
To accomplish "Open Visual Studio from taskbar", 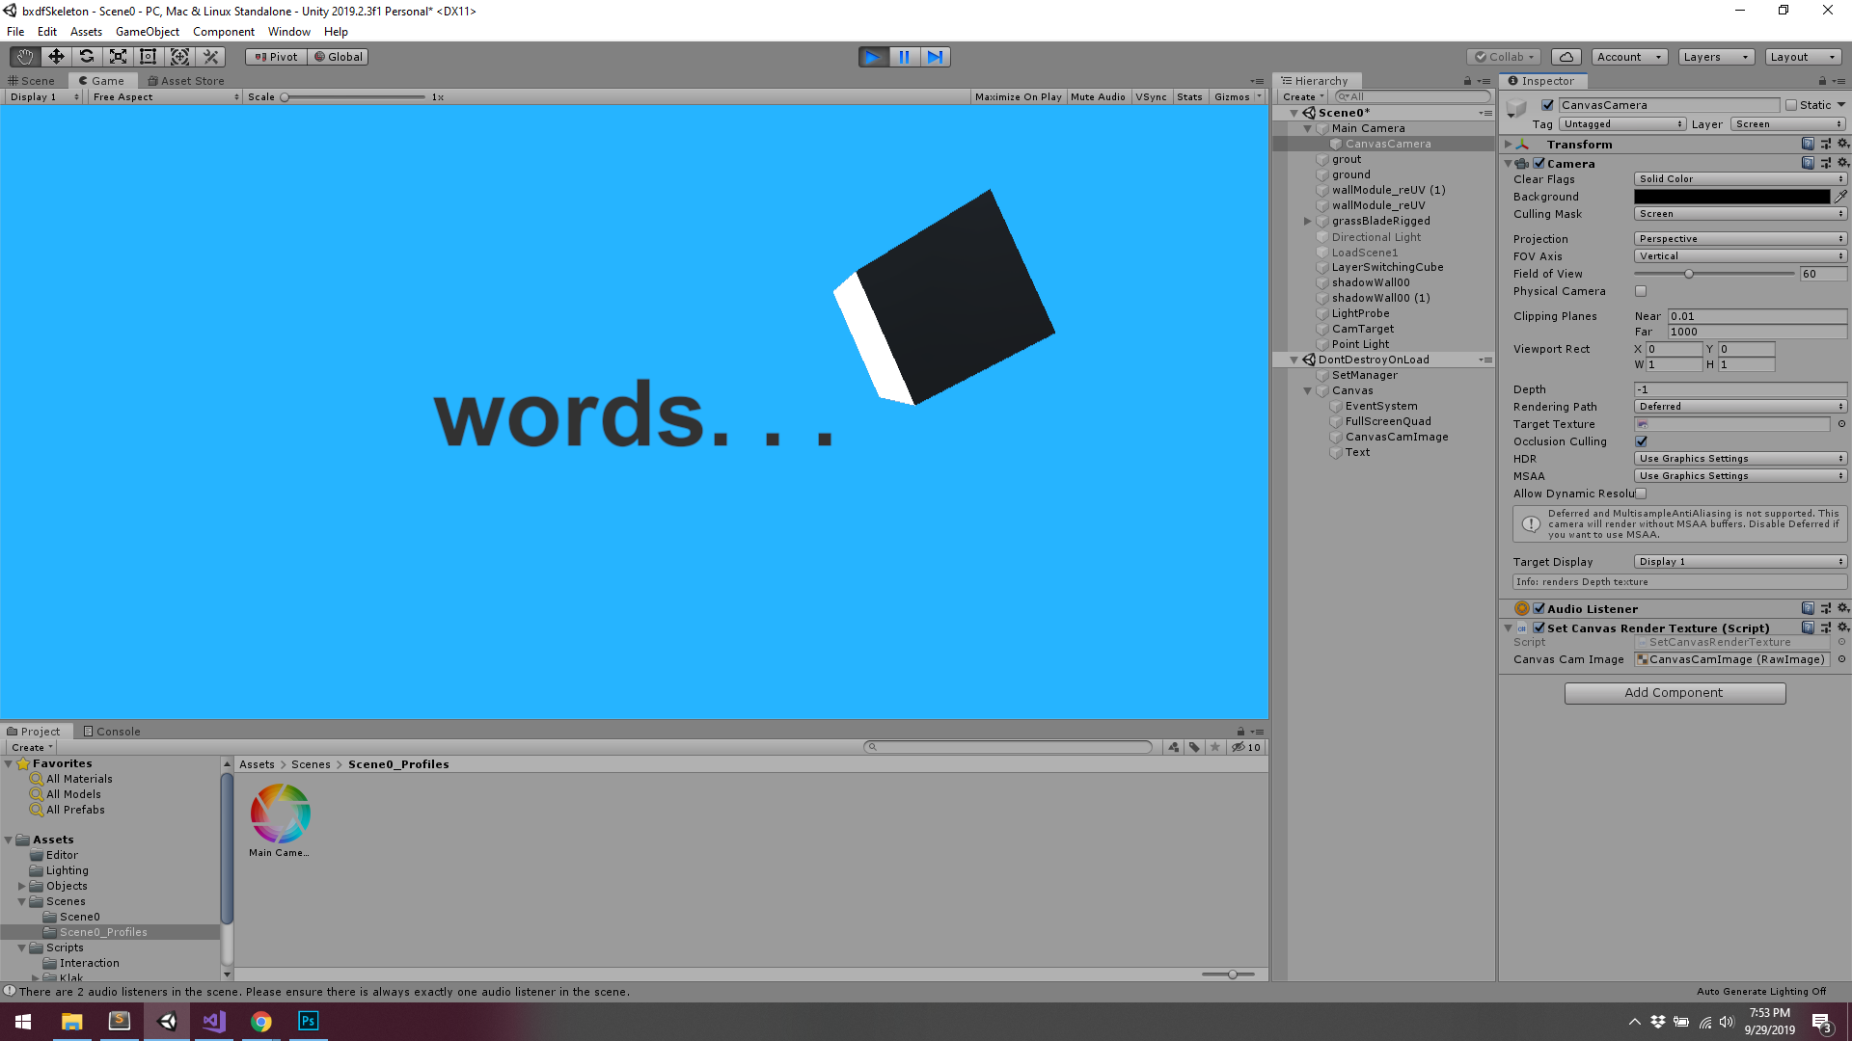I will 214,1021.
